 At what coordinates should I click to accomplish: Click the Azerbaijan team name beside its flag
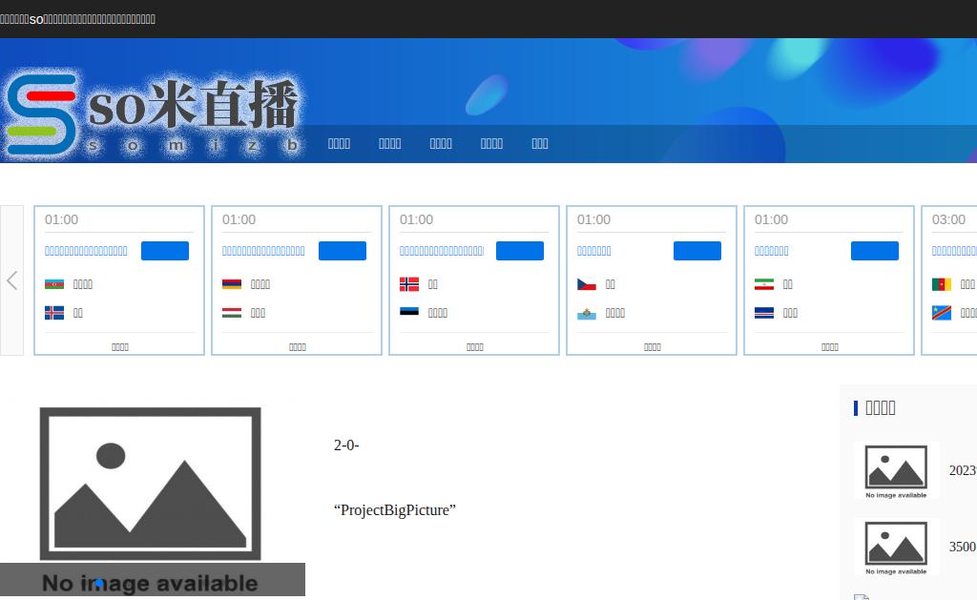pos(83,284)
